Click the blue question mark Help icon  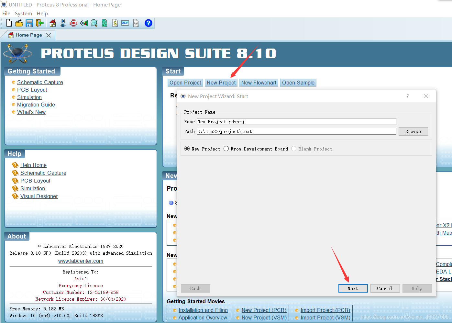click(x=149, y=23)
